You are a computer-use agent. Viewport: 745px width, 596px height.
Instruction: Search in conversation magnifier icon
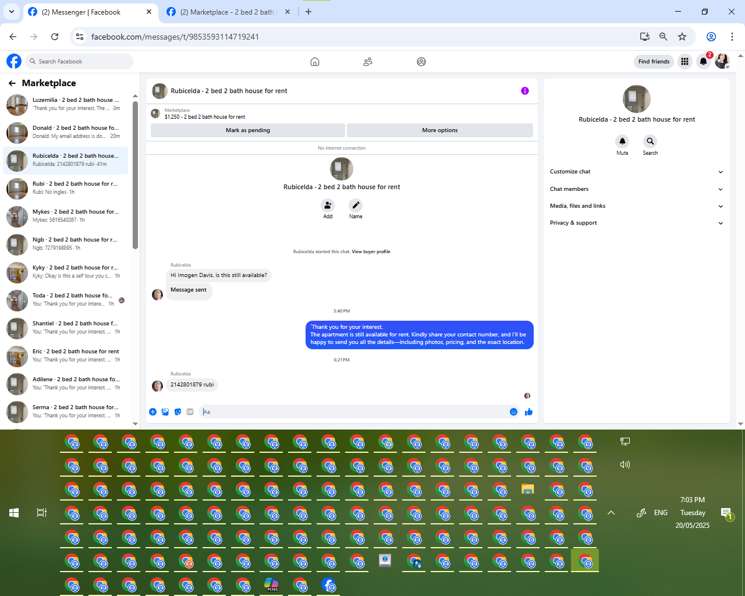(650, 141)
